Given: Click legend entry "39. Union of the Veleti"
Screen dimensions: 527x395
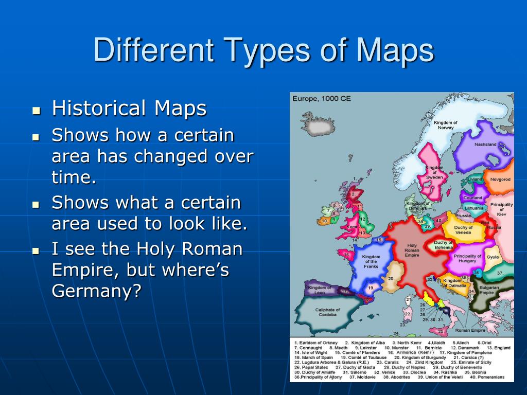Looking at the screenshot, I should pyautogui.click(x=440, y=377).
